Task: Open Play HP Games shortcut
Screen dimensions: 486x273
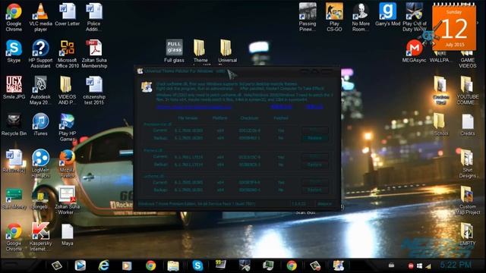Action: (68, 127)
